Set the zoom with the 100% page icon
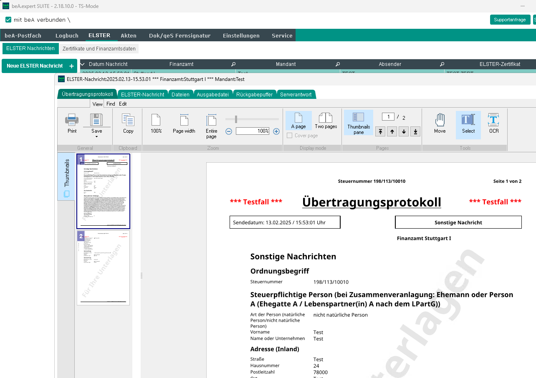 pos(156,123)
